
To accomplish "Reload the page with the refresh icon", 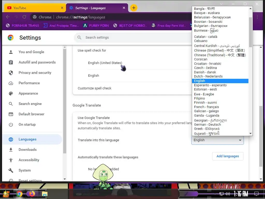I will 24,17.
